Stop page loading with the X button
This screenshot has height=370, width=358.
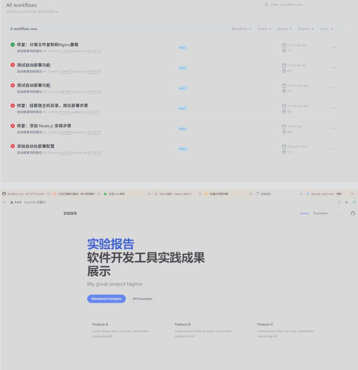[4, 202]
